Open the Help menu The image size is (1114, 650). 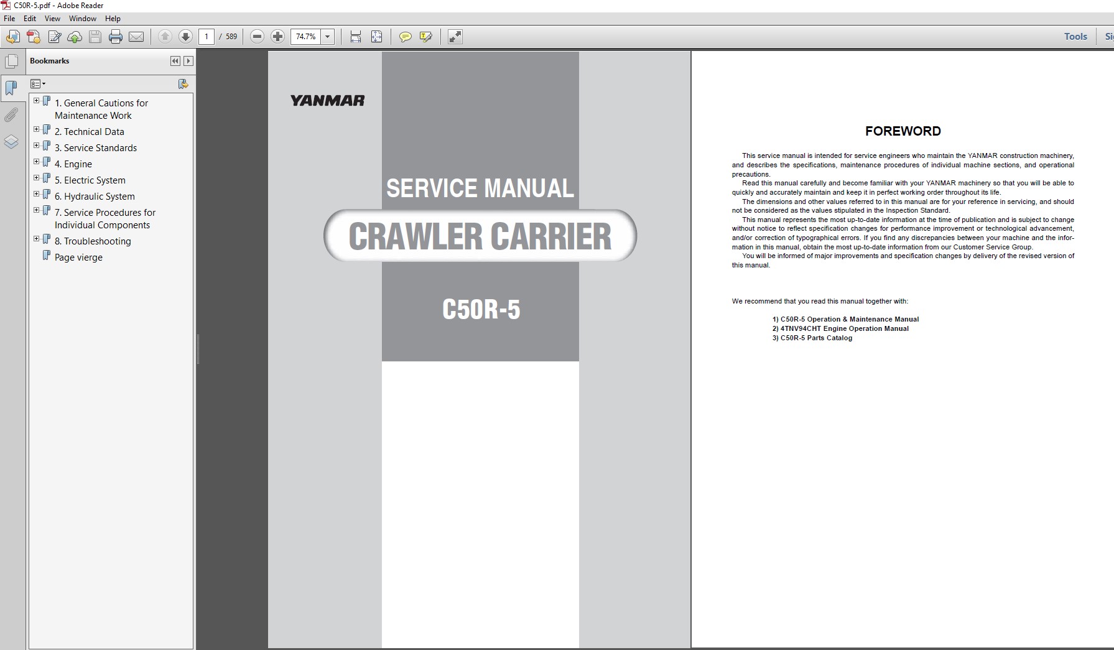113,19
